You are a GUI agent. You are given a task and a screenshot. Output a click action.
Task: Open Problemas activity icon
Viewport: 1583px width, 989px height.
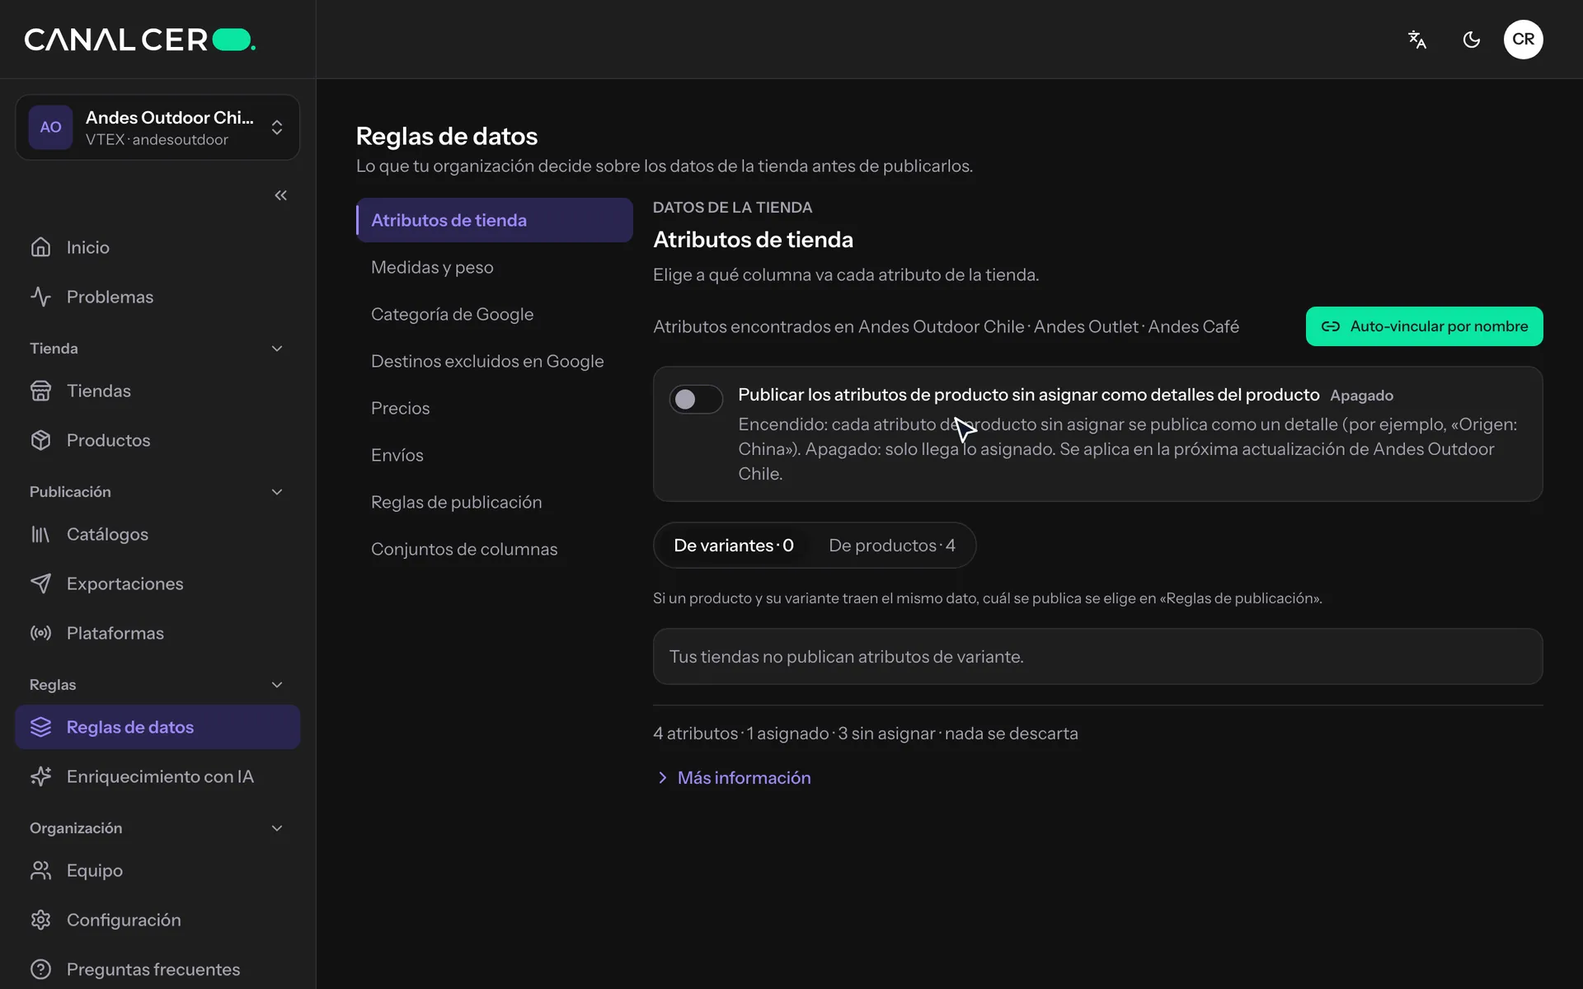[x=40, y=297]
